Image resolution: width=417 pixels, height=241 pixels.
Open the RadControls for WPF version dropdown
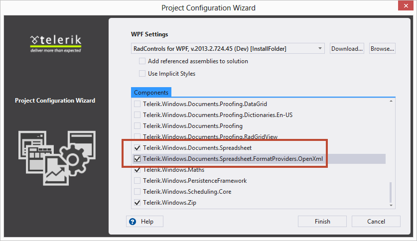319,49
